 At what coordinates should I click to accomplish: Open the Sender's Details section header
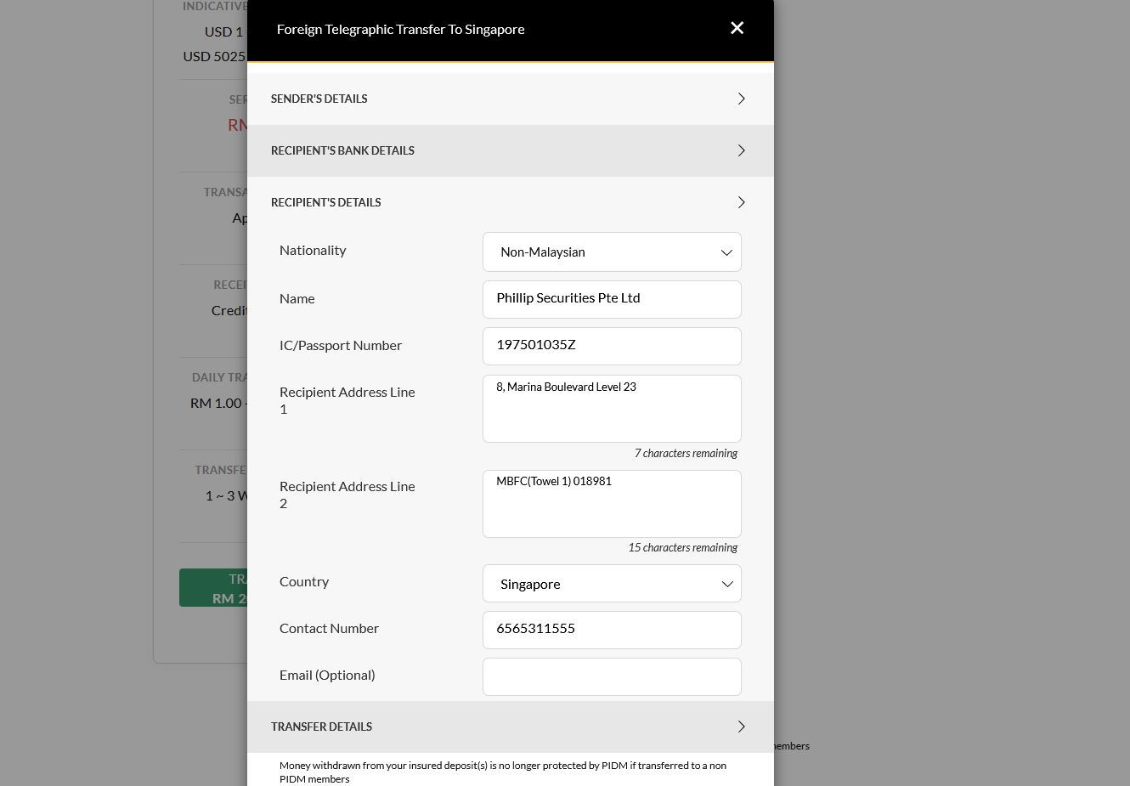[x=319, y=99]
